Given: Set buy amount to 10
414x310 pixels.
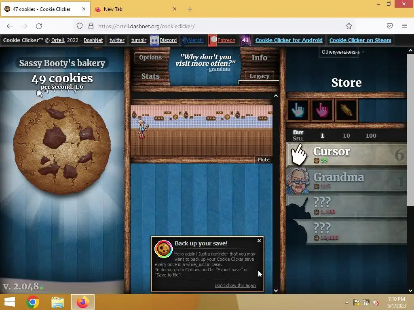Looking at the screenshot, I should (x=346, y=136).
